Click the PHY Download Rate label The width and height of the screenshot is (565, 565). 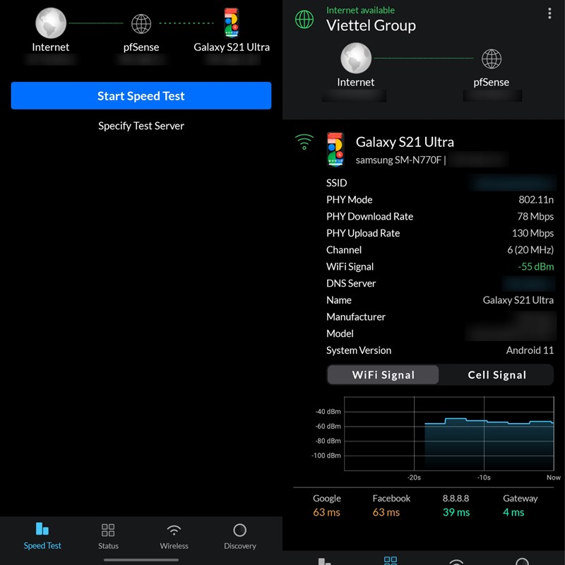369,216
